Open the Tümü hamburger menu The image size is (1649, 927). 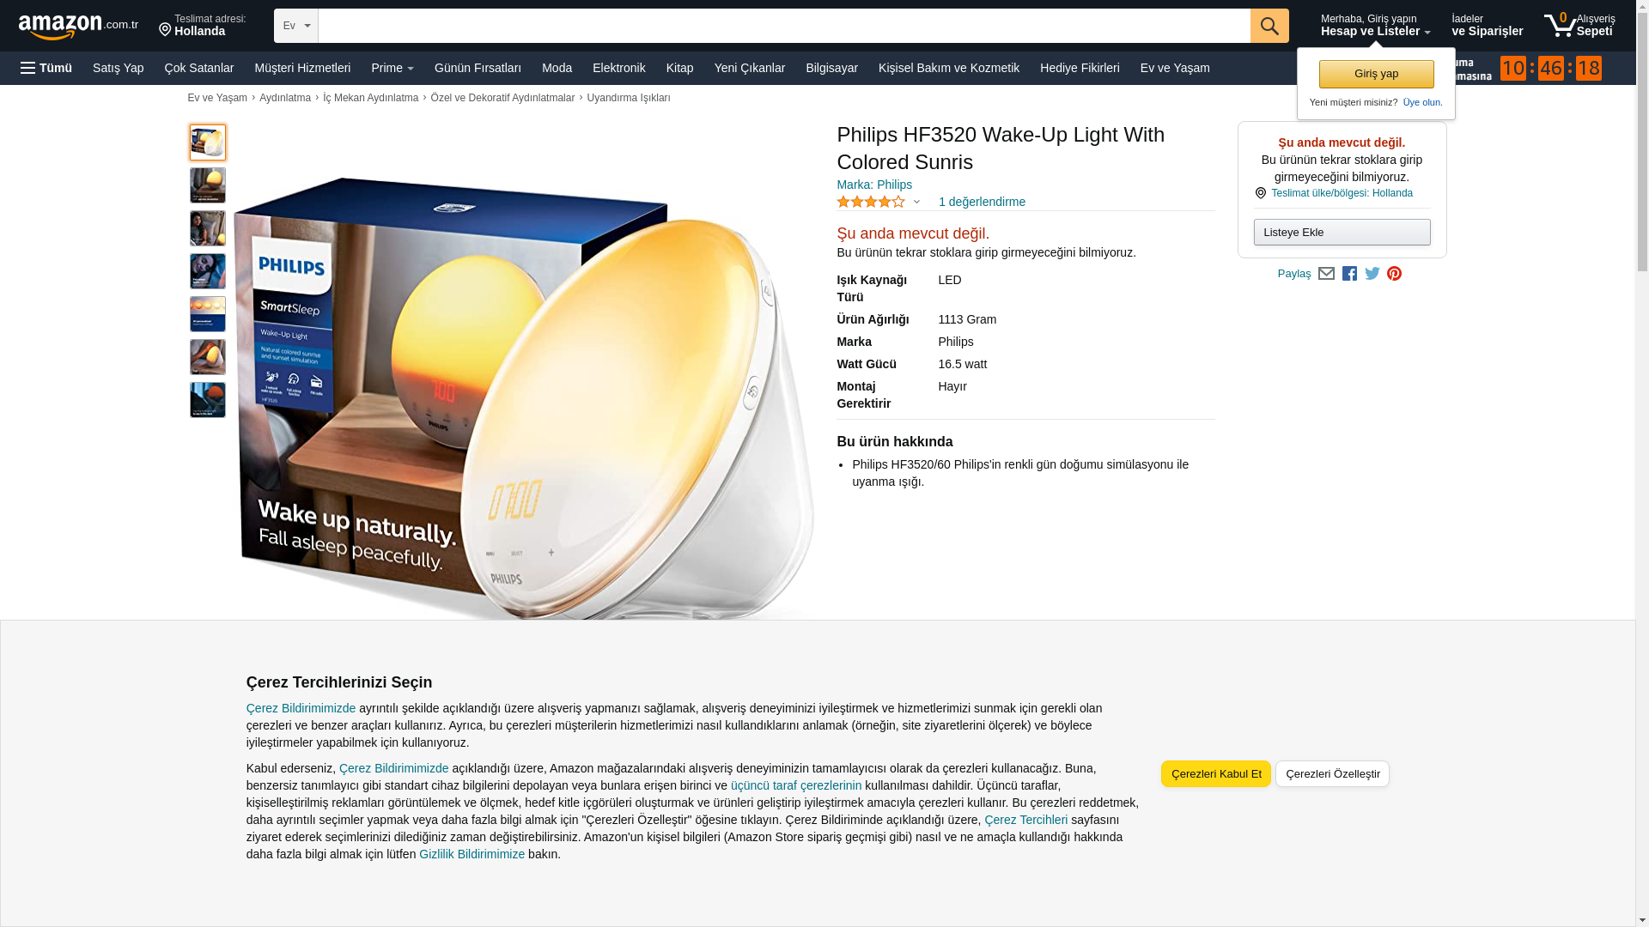[46, 68]
